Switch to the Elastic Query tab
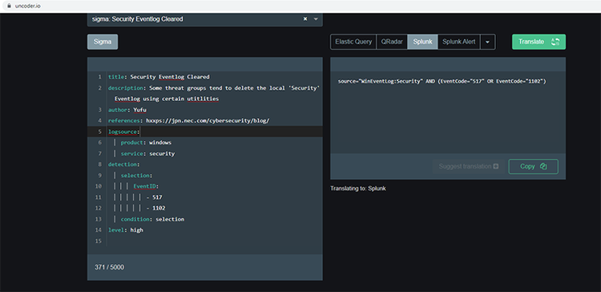Image resolution: width=601 pixels, height=292 pixels. click(353, 42)
